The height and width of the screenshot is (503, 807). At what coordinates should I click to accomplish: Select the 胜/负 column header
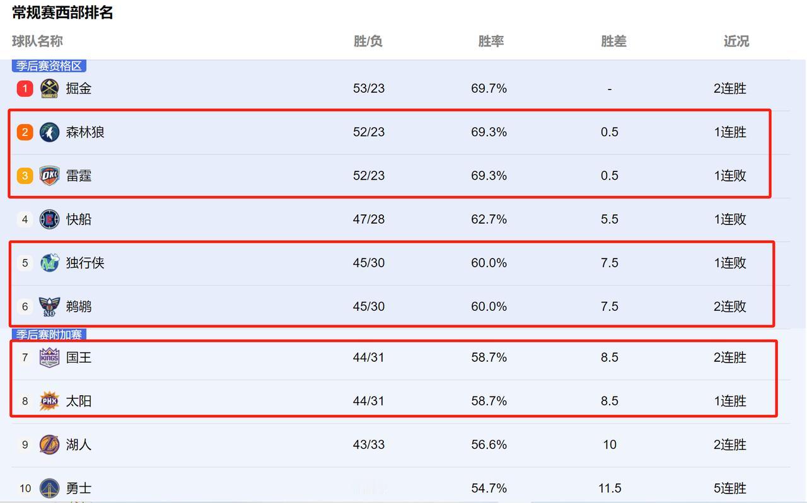(368, 41)
